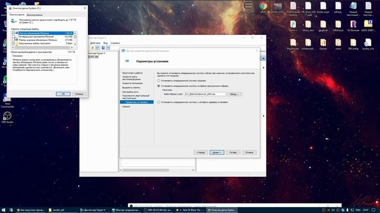
Task: Switch to Мастер создания taskbar item
Action: (126, 210)
